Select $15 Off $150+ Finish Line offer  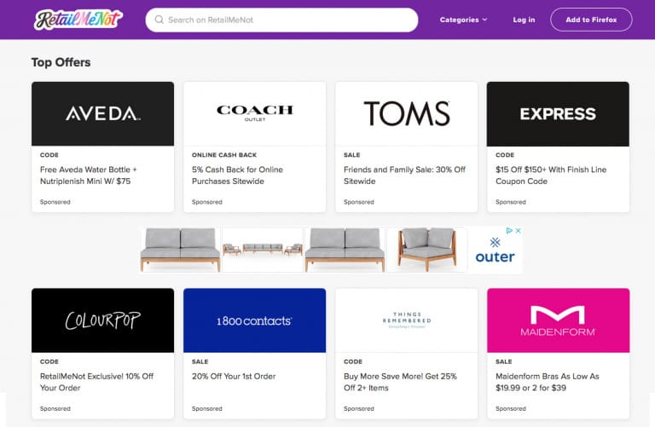click(x=551, y=176)
